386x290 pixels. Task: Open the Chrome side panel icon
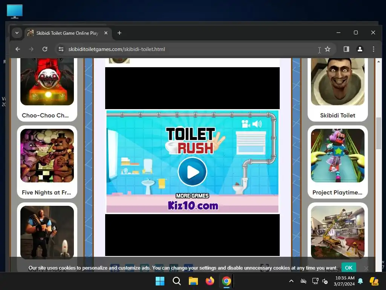[x=346, y=49]
